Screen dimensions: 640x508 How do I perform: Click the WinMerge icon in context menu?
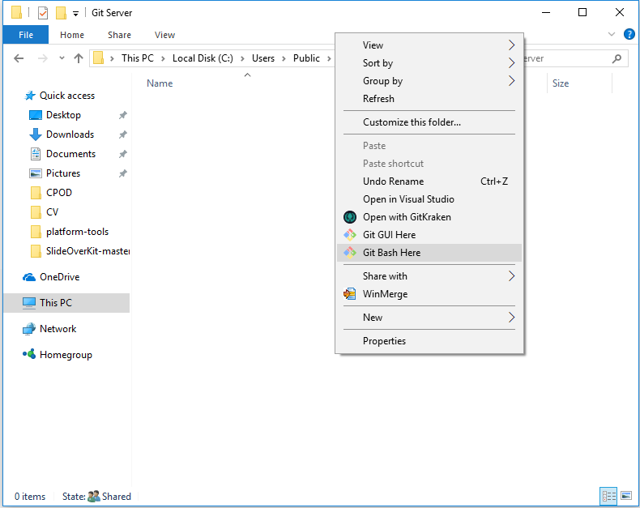(x=350, y=294)
